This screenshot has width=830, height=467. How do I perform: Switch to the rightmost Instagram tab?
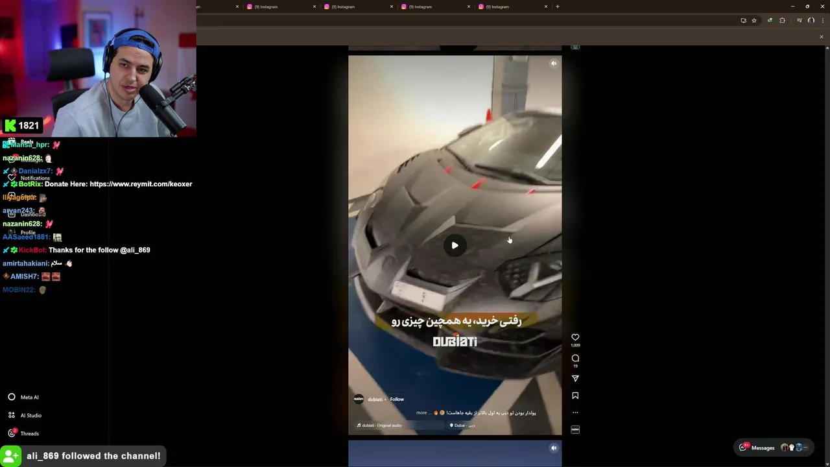click(x=509, y=6)
